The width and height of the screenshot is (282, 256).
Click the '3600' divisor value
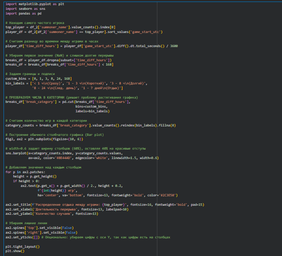174,46
